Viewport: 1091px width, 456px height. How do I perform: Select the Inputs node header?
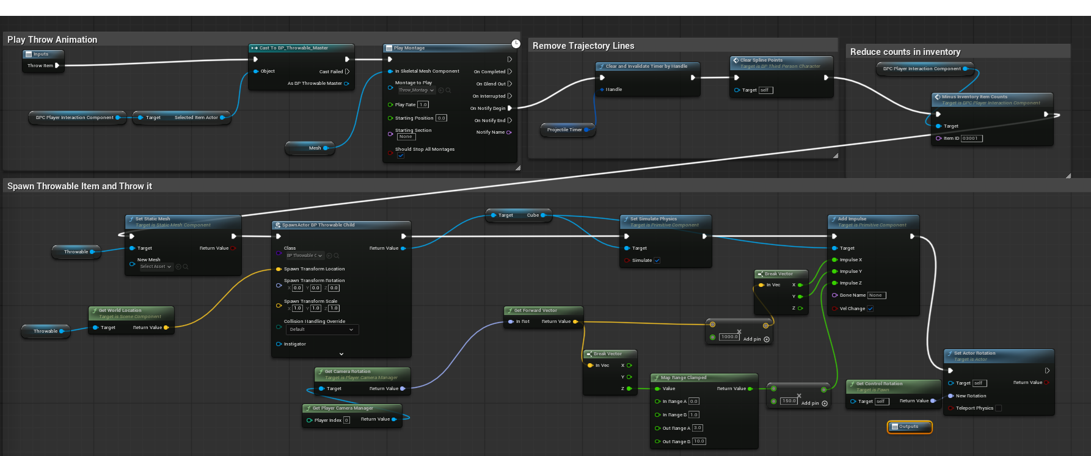[43, 54]
